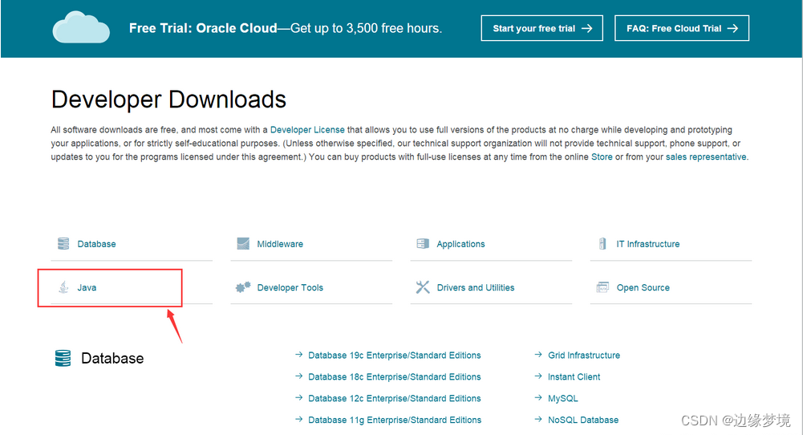This screenshot has height=435, width=803.
Task: Open the MySQL download text link
Action: [563, 398]
